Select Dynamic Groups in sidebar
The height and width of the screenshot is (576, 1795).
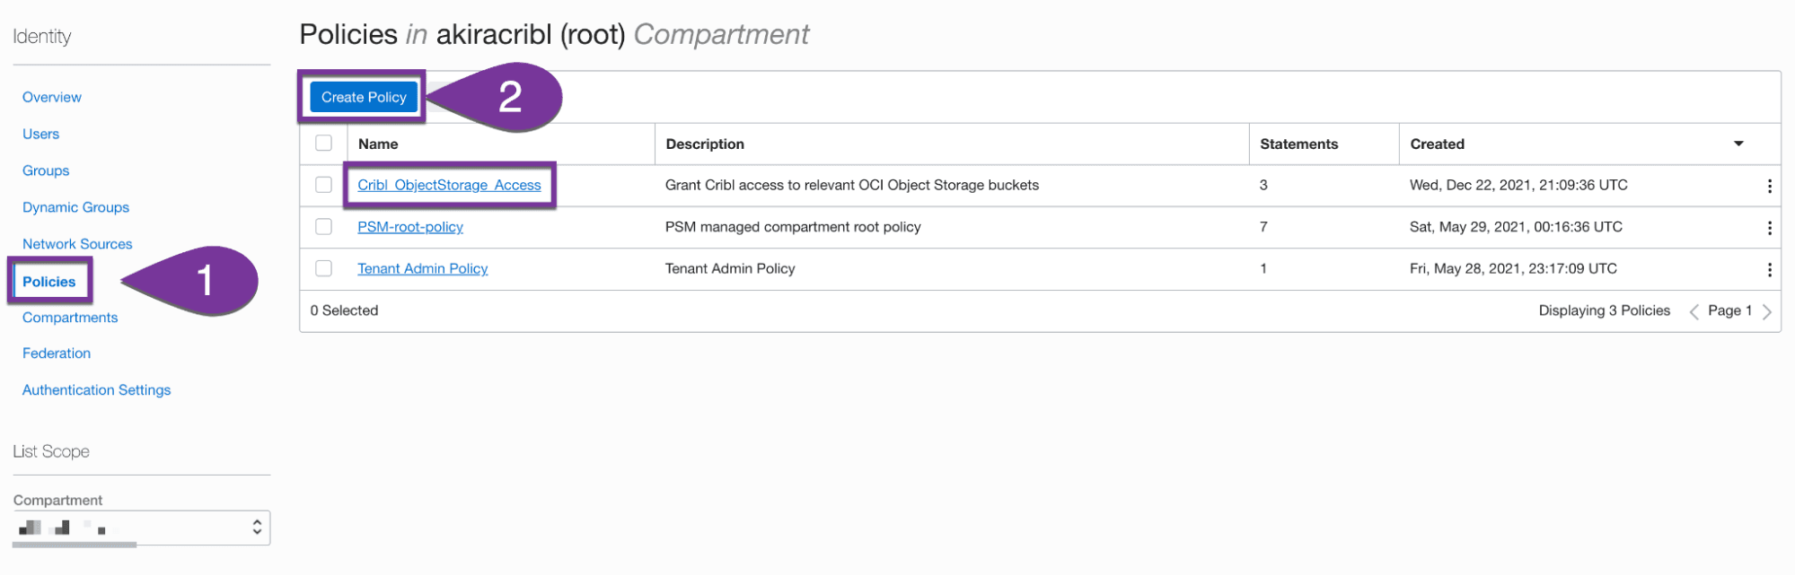click(75, 207)
